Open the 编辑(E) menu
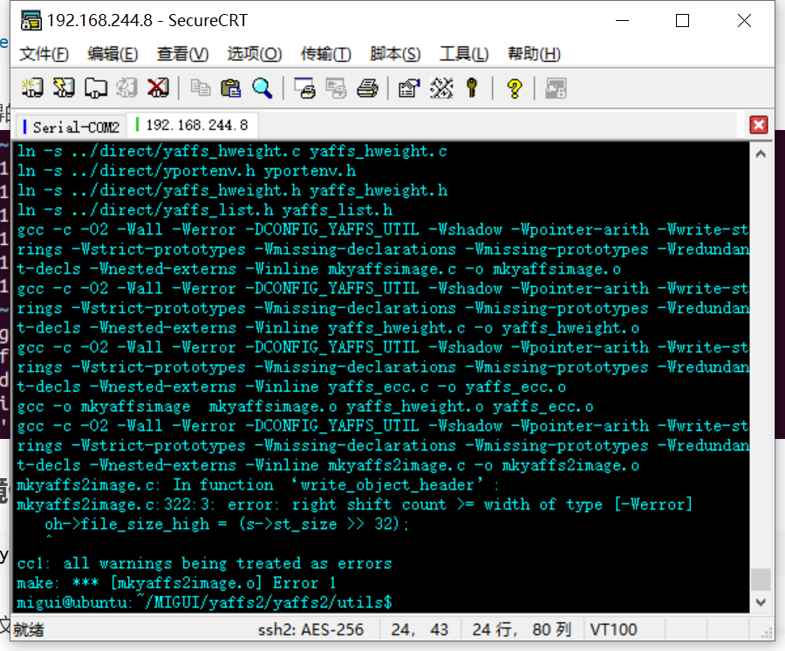This screenshot has width=785, height=651. click(x=113, y=53)
